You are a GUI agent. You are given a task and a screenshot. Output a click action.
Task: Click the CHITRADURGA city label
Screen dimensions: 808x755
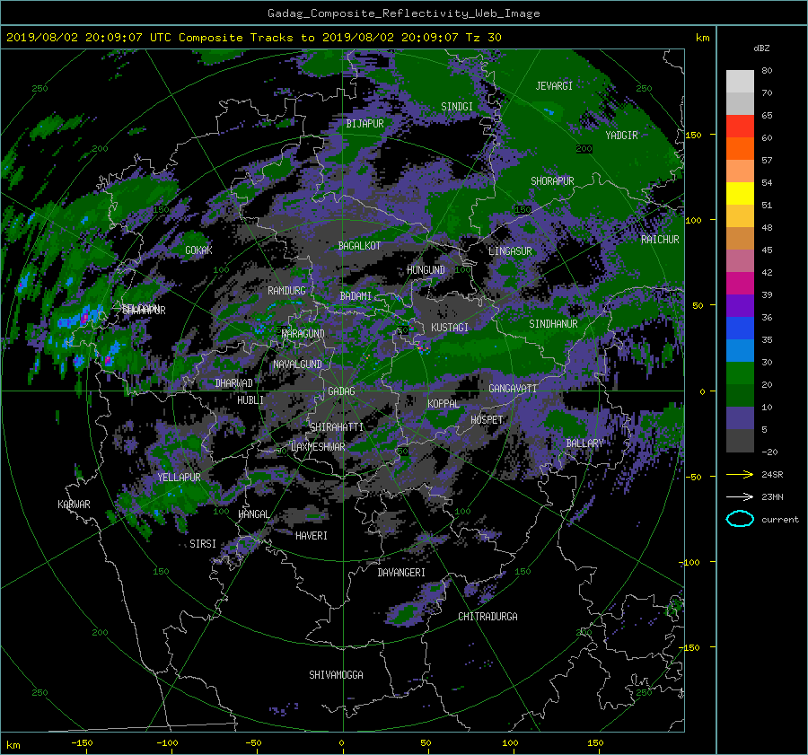tap(487, 617)
